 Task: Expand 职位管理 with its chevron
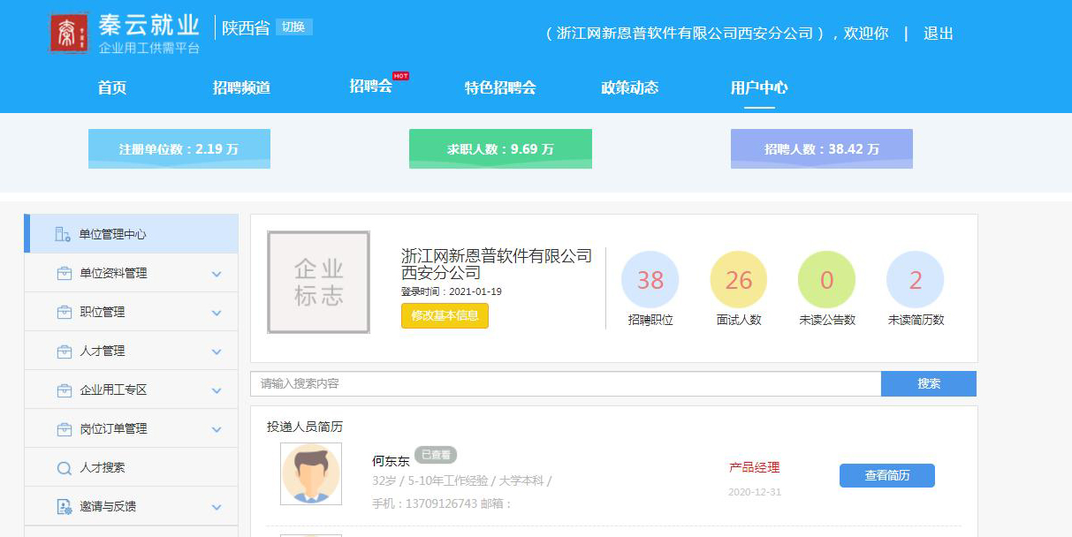217,313
